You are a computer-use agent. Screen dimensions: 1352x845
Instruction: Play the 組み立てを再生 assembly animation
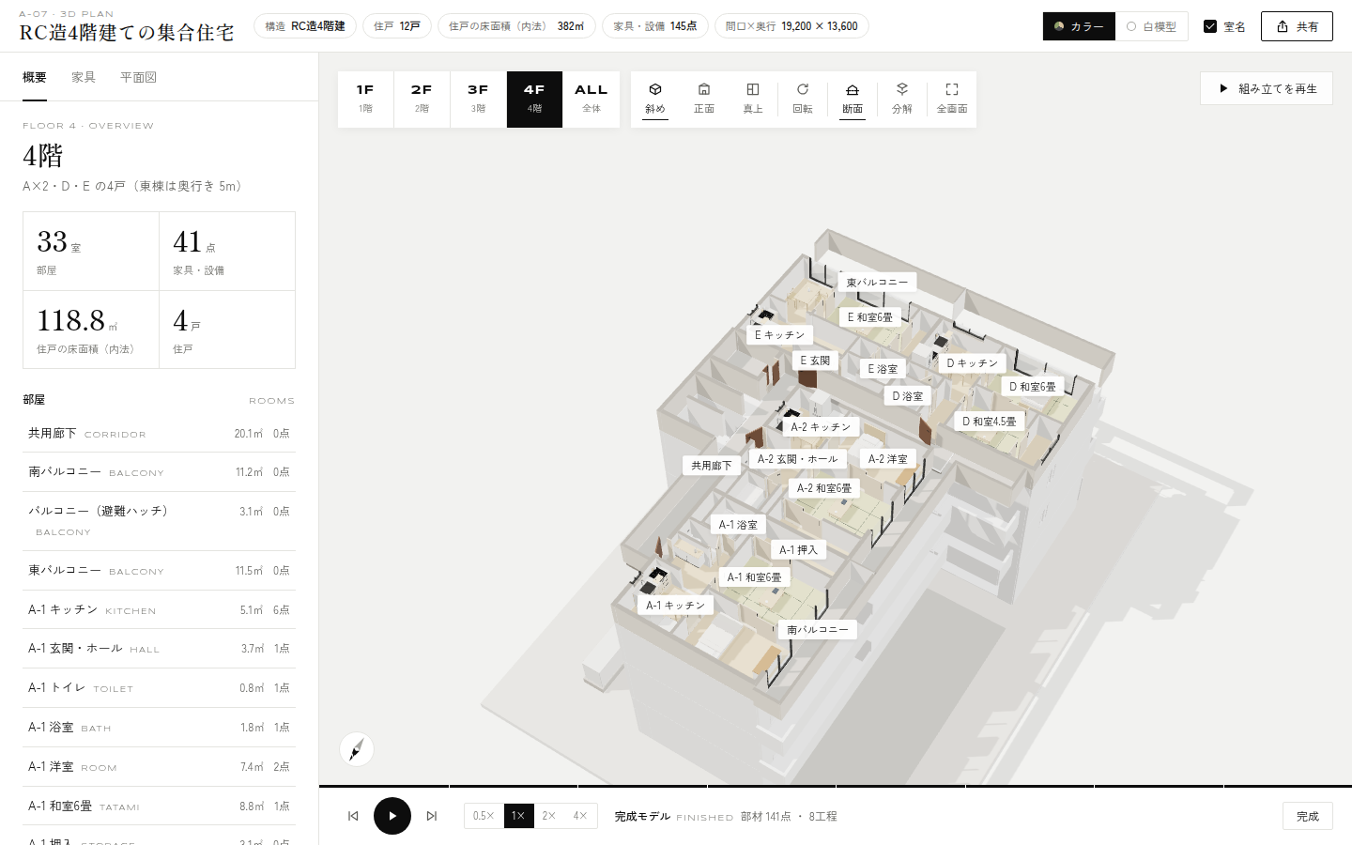[x=1267, y=88]
